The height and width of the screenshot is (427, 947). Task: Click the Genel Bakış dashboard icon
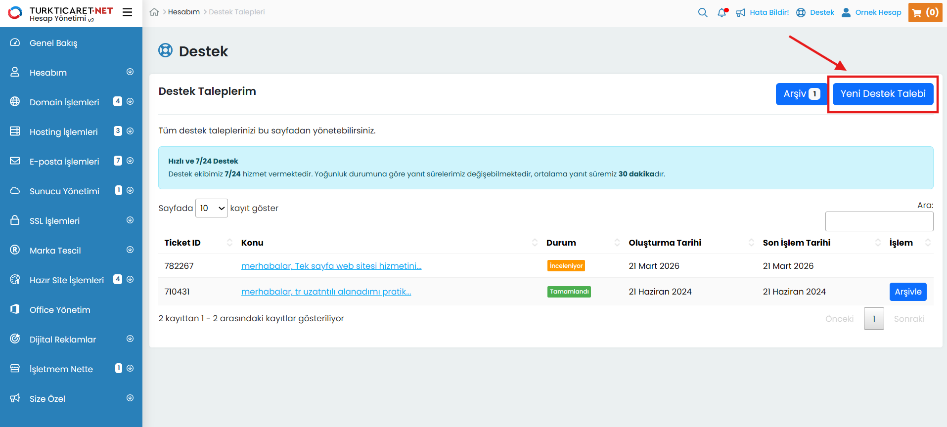15,43
